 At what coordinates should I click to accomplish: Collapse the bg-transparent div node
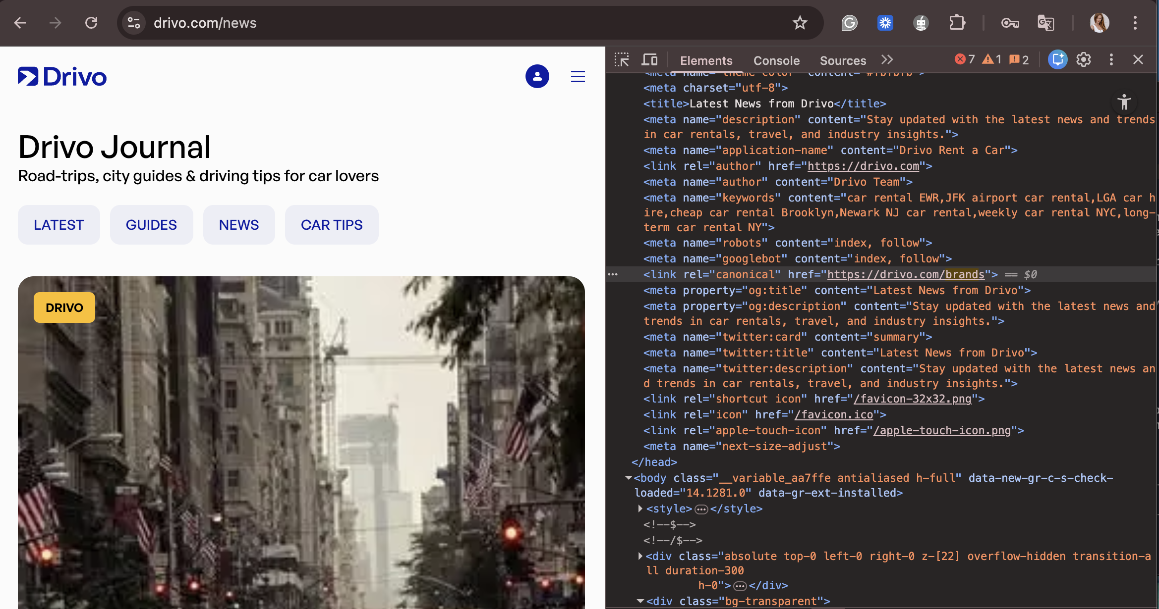click(x=640, y=601)
